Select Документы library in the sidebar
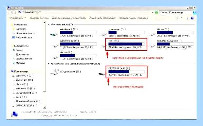Image resolution: width=203 pixels, height=126 pixels. tap(23, 55)
